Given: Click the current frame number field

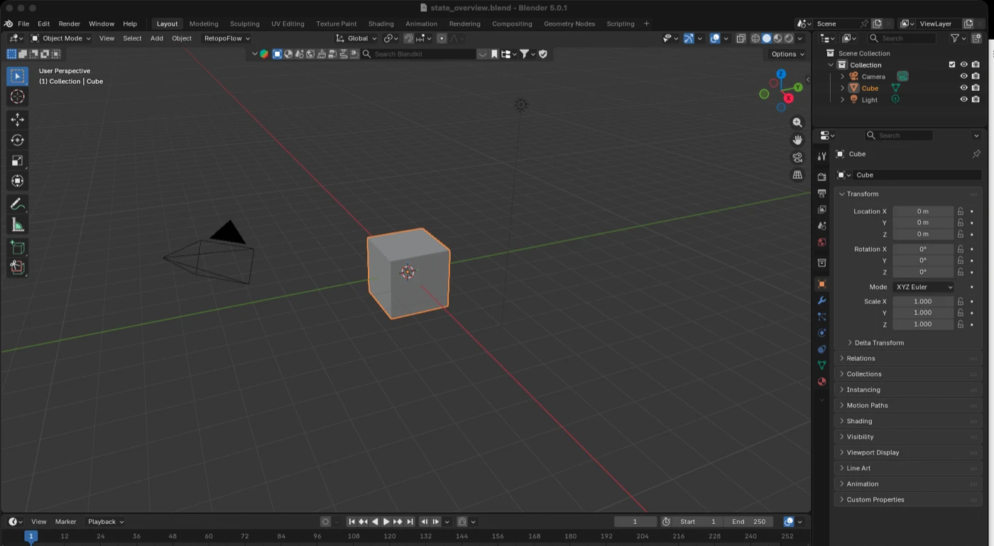Looking at the screenshot, I should pos(635,522).
